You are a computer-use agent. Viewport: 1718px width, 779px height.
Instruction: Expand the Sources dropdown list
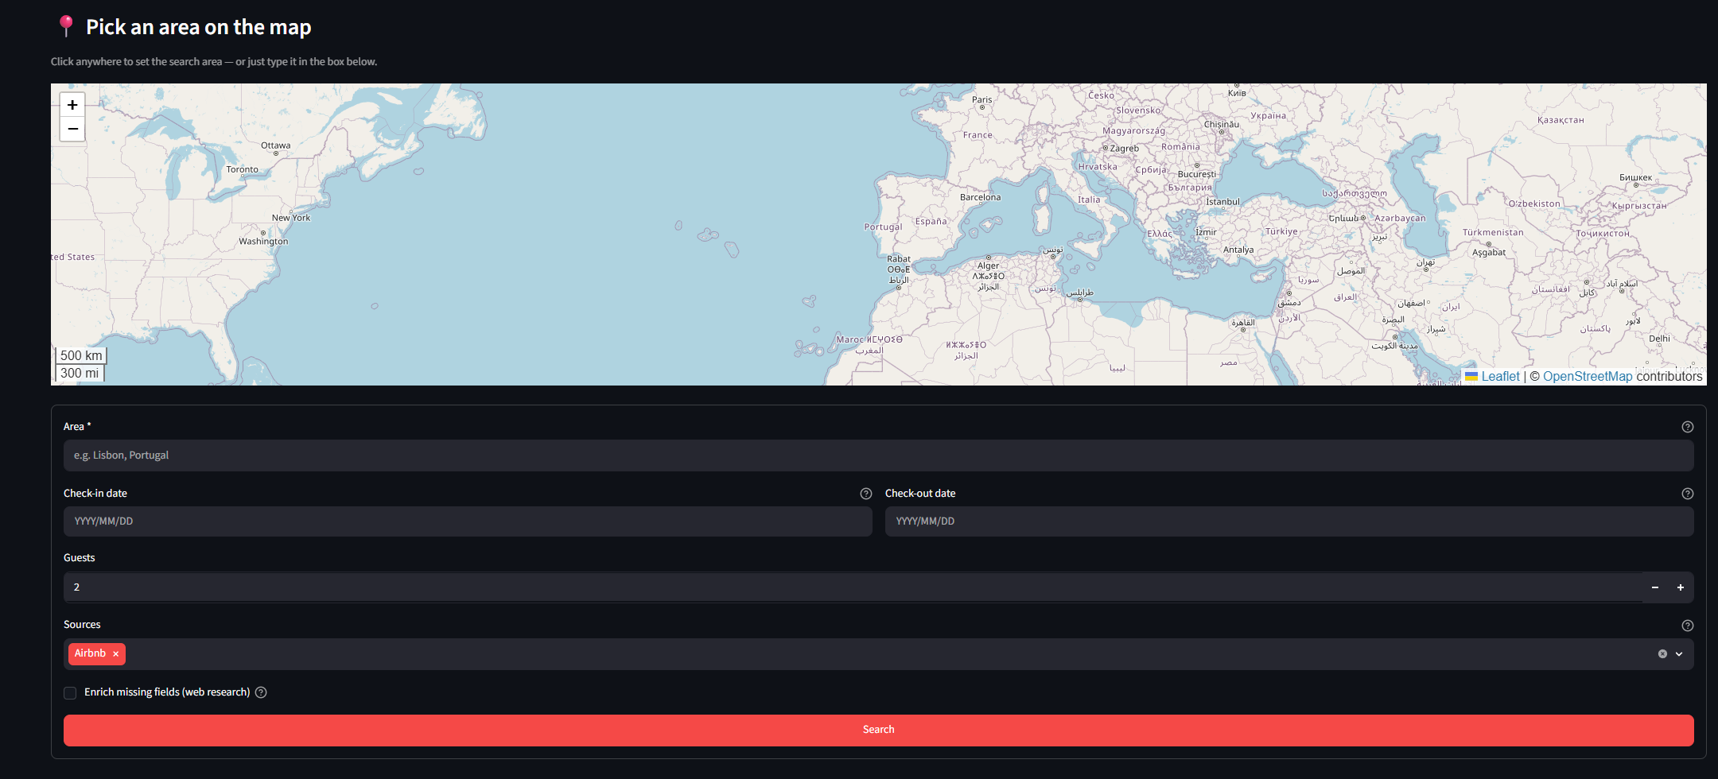1679,654
